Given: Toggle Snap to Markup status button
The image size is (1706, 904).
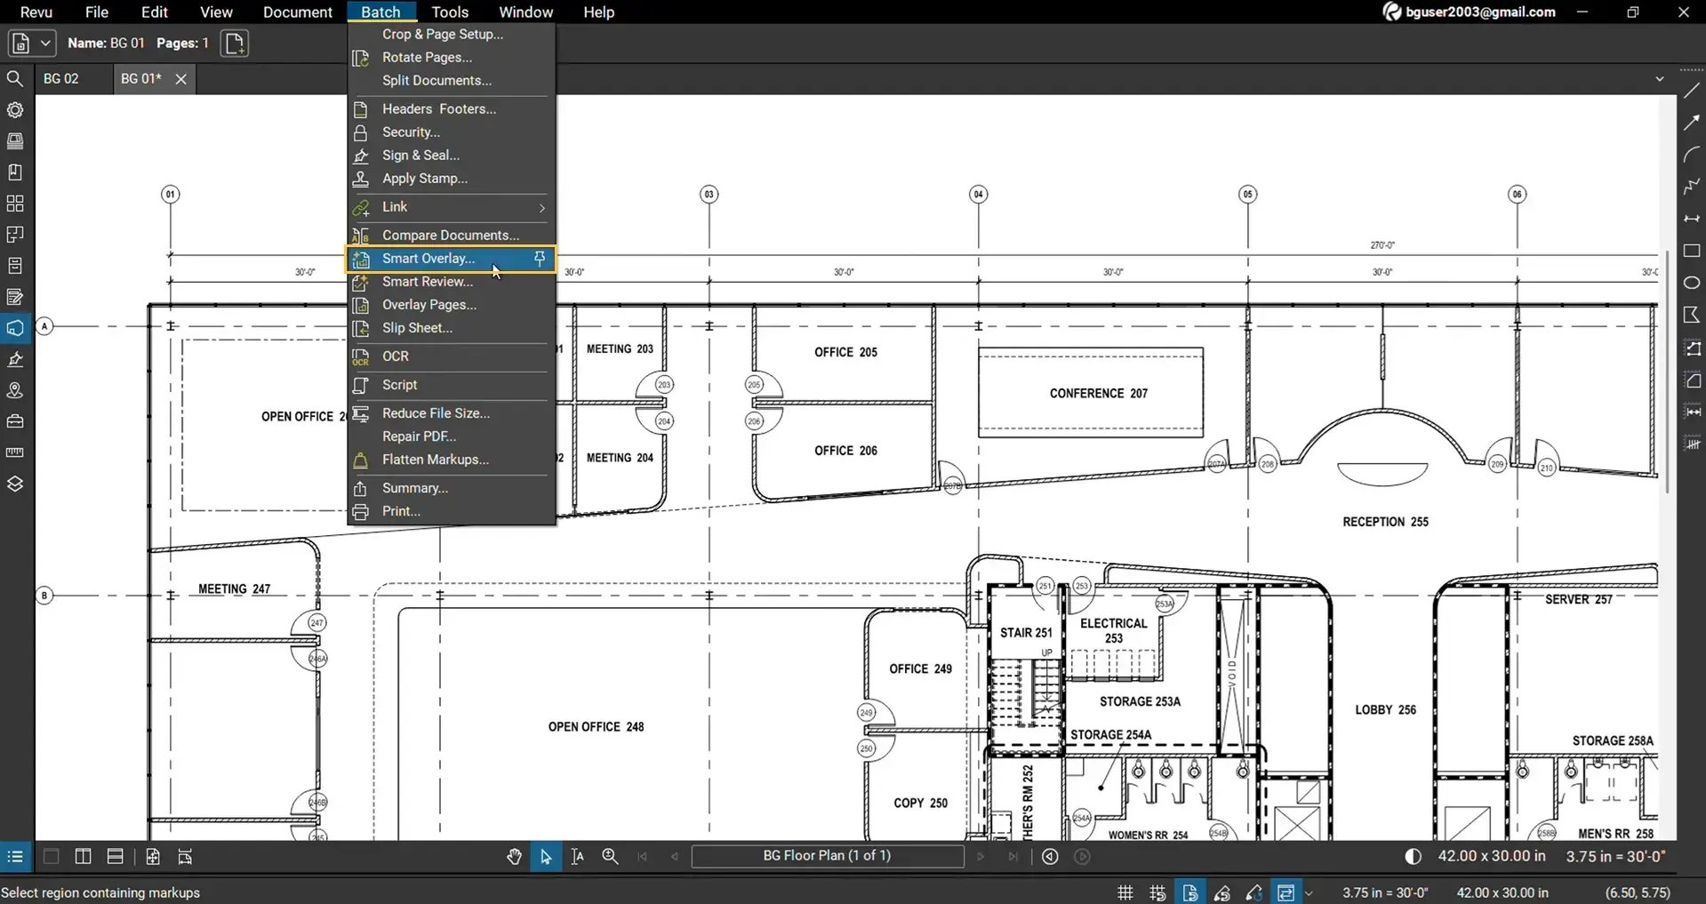Looking at the screenshot, I should (x=1222, y=892).
